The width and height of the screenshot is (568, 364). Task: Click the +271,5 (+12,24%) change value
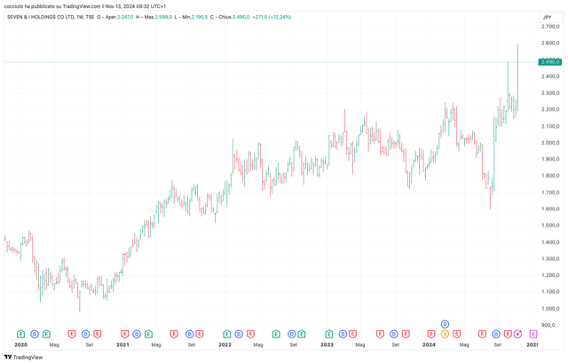[x=272, y=17]
